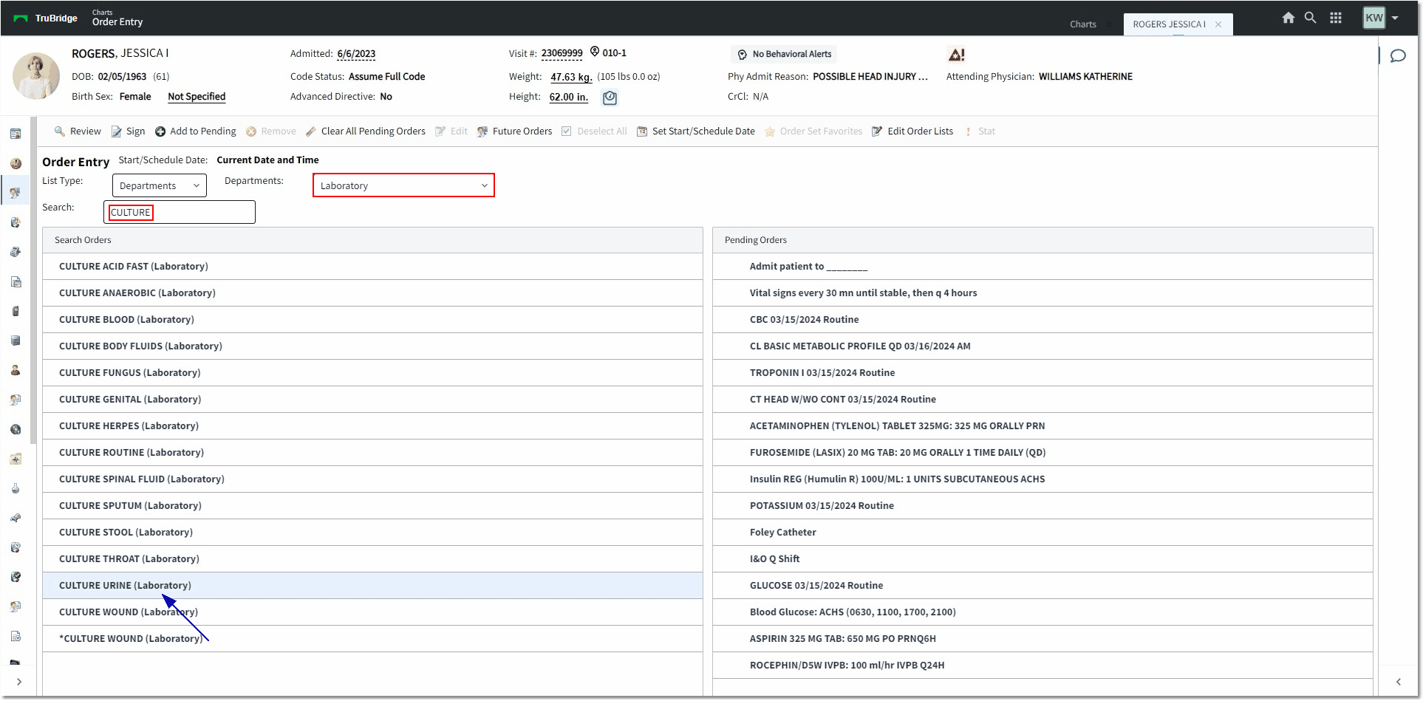Click the TruBridge logo

click(45, 18)
